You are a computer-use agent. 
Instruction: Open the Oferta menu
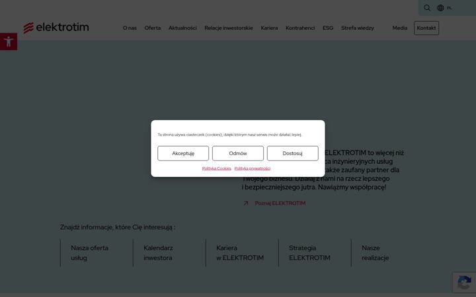coord(153,28)
